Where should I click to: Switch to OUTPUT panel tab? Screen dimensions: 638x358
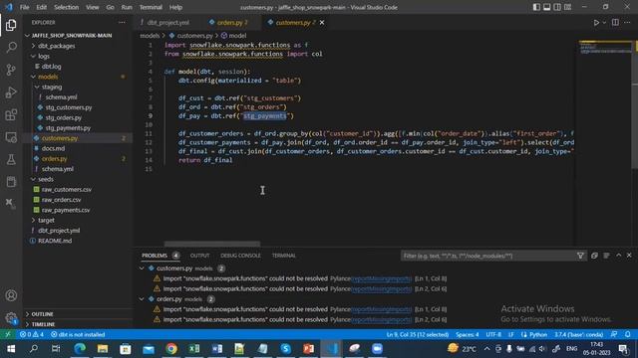(x=199, y=256)
